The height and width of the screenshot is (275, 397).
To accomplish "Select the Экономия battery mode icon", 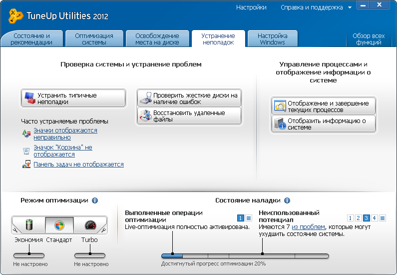I will click(x=30, y=225).
